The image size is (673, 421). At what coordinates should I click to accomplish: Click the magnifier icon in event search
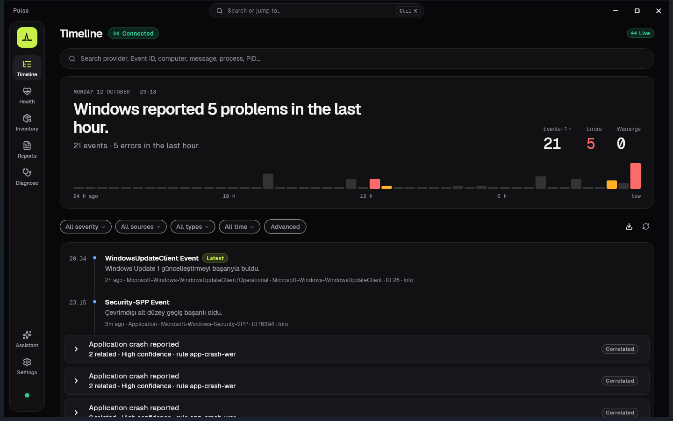(72, 58)
